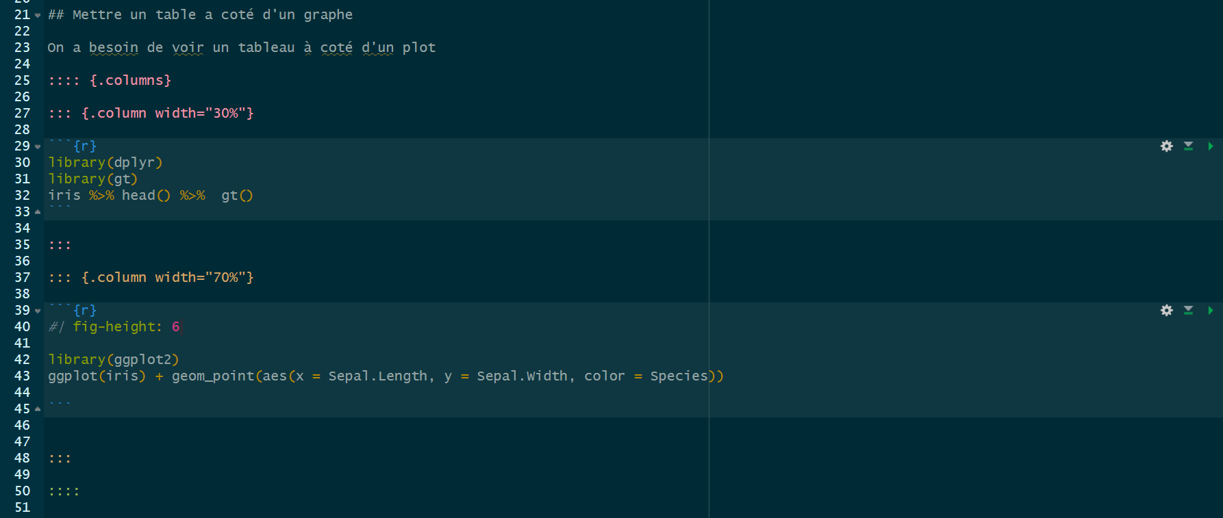This screenshot has width=1223, height=518.
Task: Run all chunks above the ggplot2 chunk
Action: point(1189,311)
